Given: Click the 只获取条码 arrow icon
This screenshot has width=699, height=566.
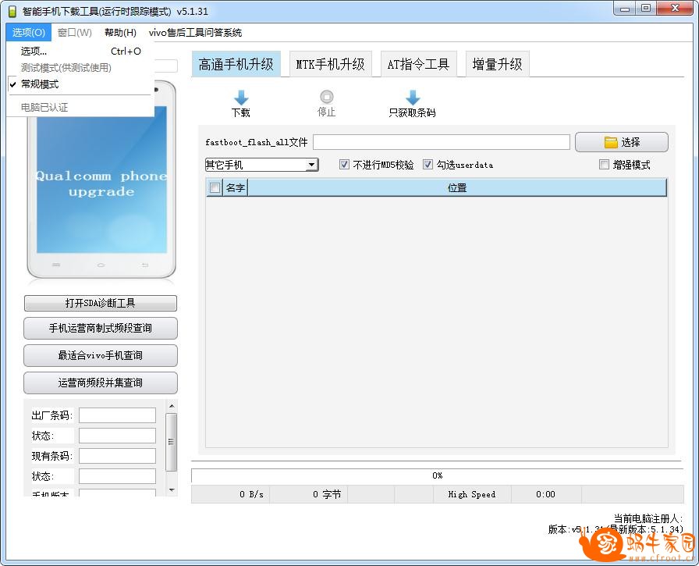Looking at the screenshot, I should coord(413,98).
